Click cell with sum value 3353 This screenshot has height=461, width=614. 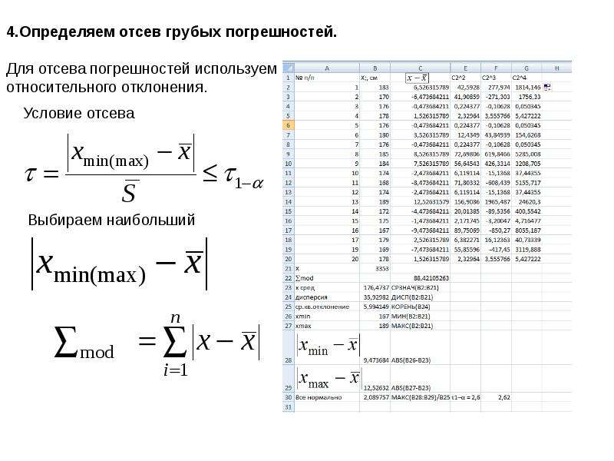coord(375,268)
